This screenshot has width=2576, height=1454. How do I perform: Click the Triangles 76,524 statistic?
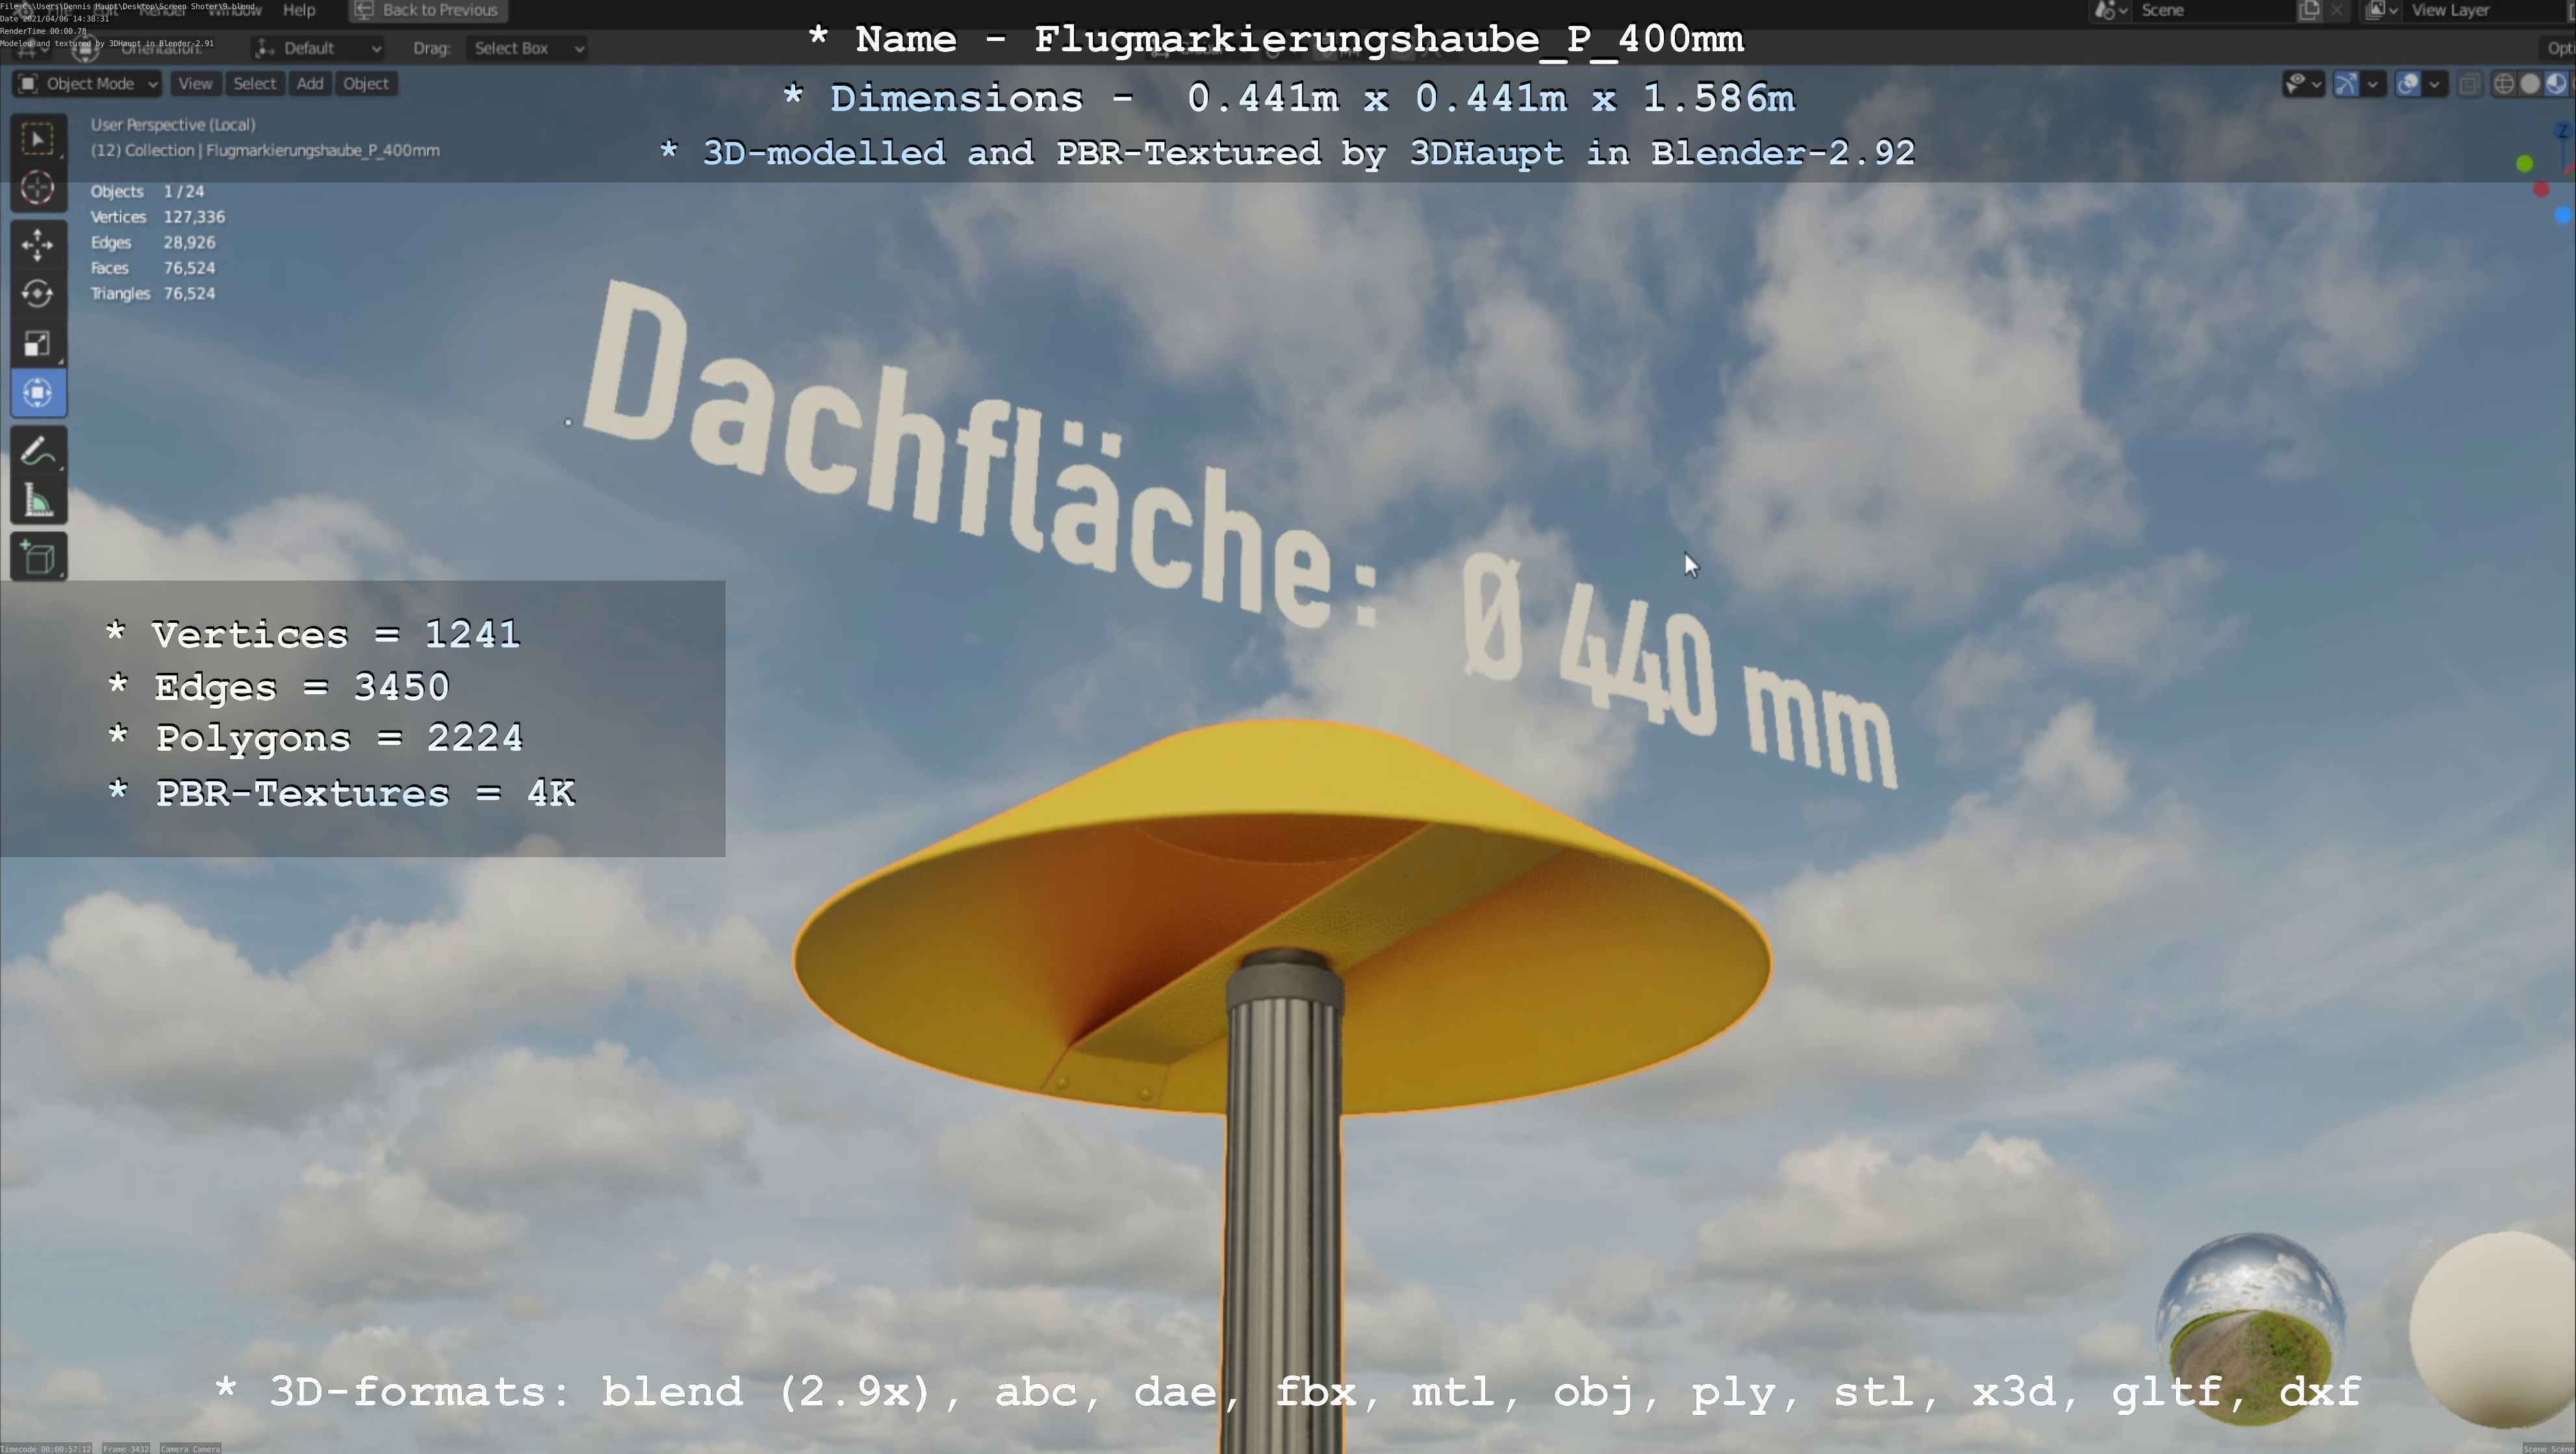tap(153, 294)
